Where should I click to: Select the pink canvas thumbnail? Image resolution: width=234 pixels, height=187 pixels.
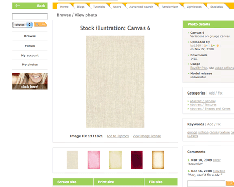(94, 160)
